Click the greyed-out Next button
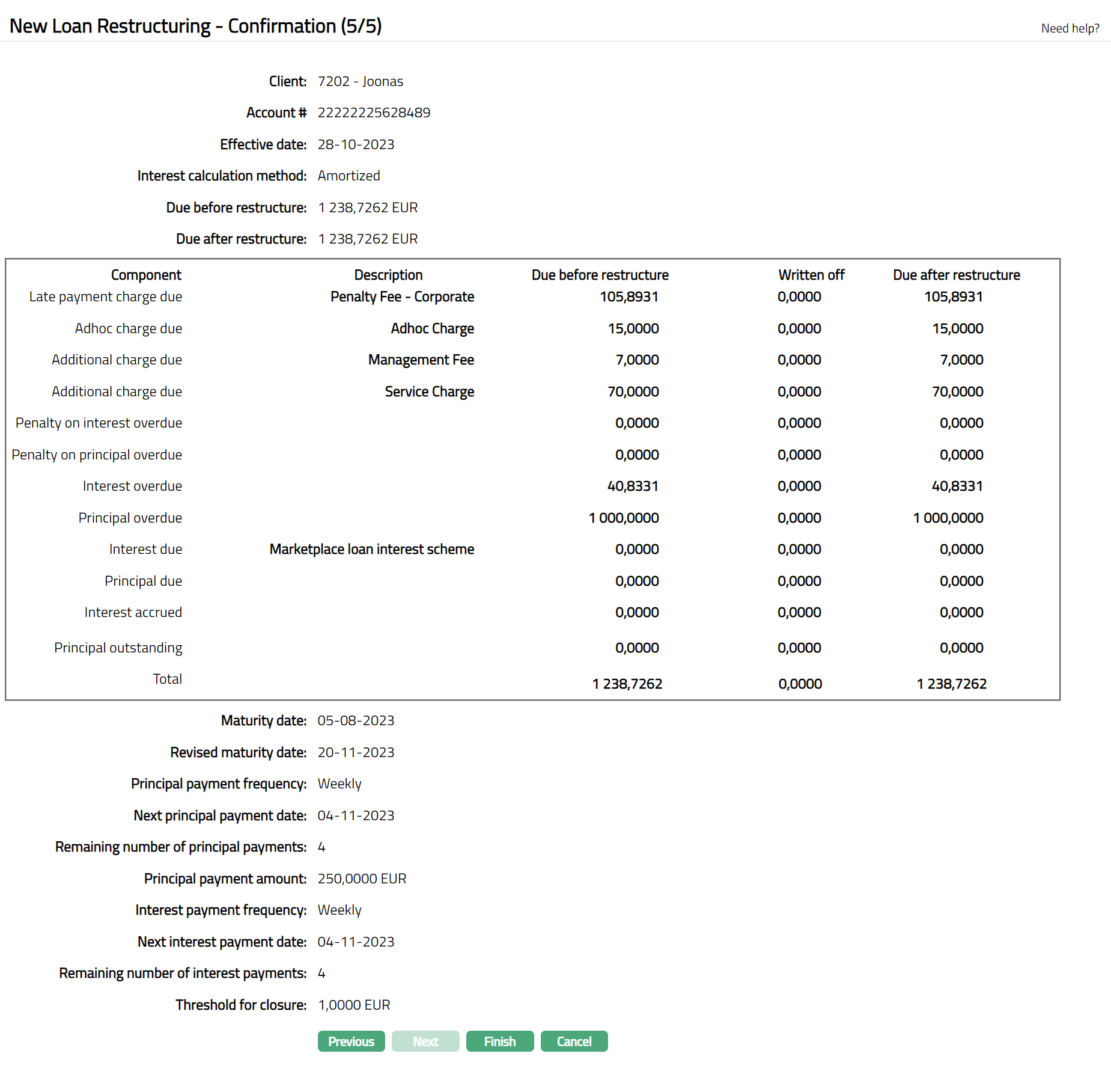Viewport: 1111px width, 1083px height. tap(425, 1041)
